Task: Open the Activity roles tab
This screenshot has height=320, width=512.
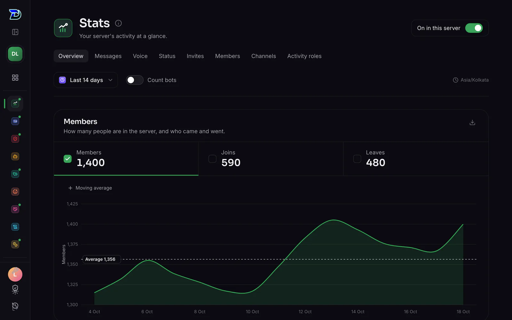Action: tap(304, 56)
